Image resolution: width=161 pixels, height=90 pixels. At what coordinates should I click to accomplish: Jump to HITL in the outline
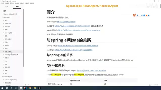tap(6, 73)
